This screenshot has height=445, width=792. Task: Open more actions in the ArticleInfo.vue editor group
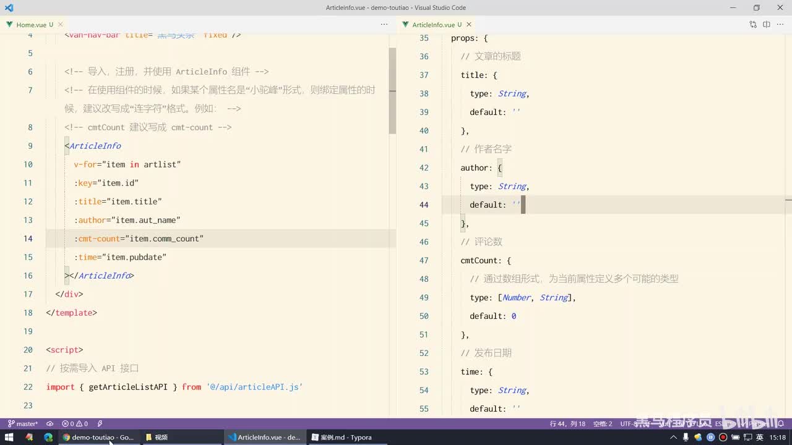780,25
